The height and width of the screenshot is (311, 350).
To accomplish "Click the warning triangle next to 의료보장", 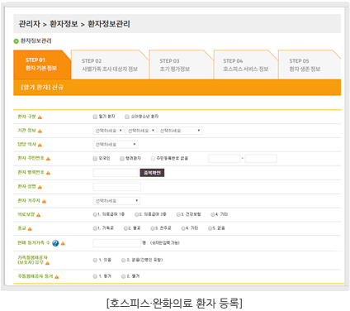I will pos(38,215).
